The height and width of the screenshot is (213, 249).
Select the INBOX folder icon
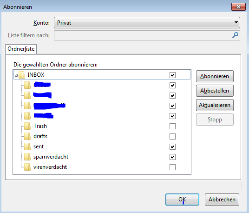click(x=21, y=75)
